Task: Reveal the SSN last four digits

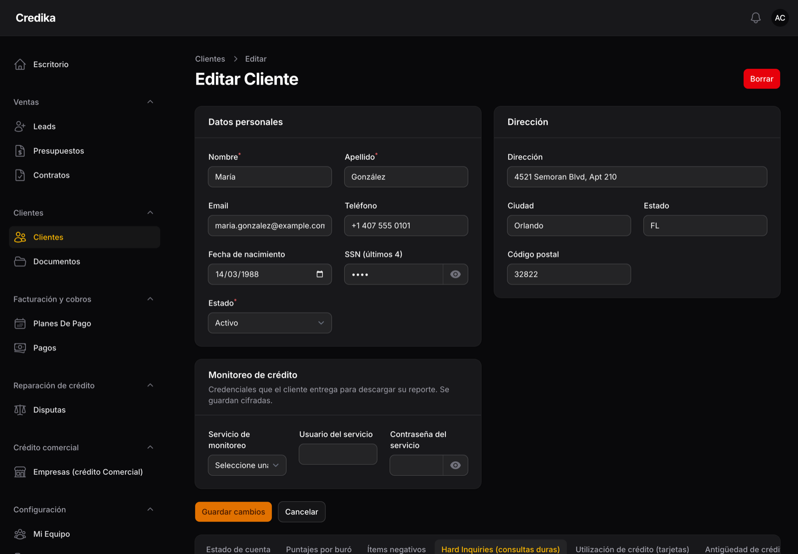Action: point(455,274)
